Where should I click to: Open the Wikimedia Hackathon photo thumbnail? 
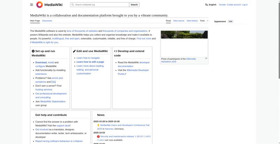[x=184, y=43]
